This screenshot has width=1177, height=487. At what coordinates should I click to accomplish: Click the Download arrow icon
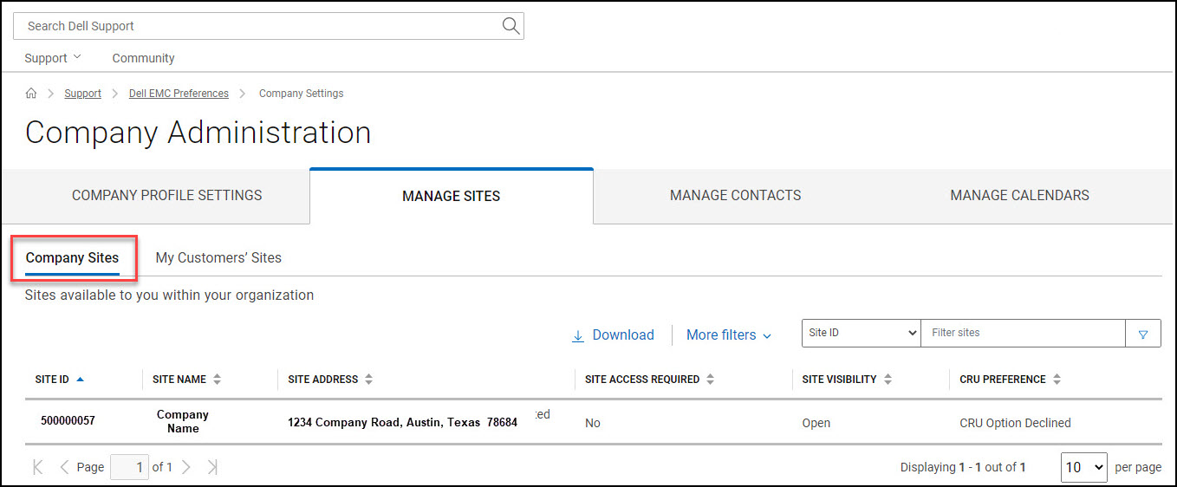click(578, 335)
